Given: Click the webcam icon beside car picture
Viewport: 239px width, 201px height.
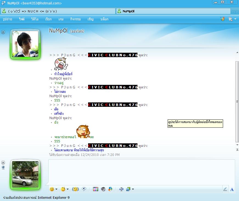Looking at the screenshot, I should (3, 167).
